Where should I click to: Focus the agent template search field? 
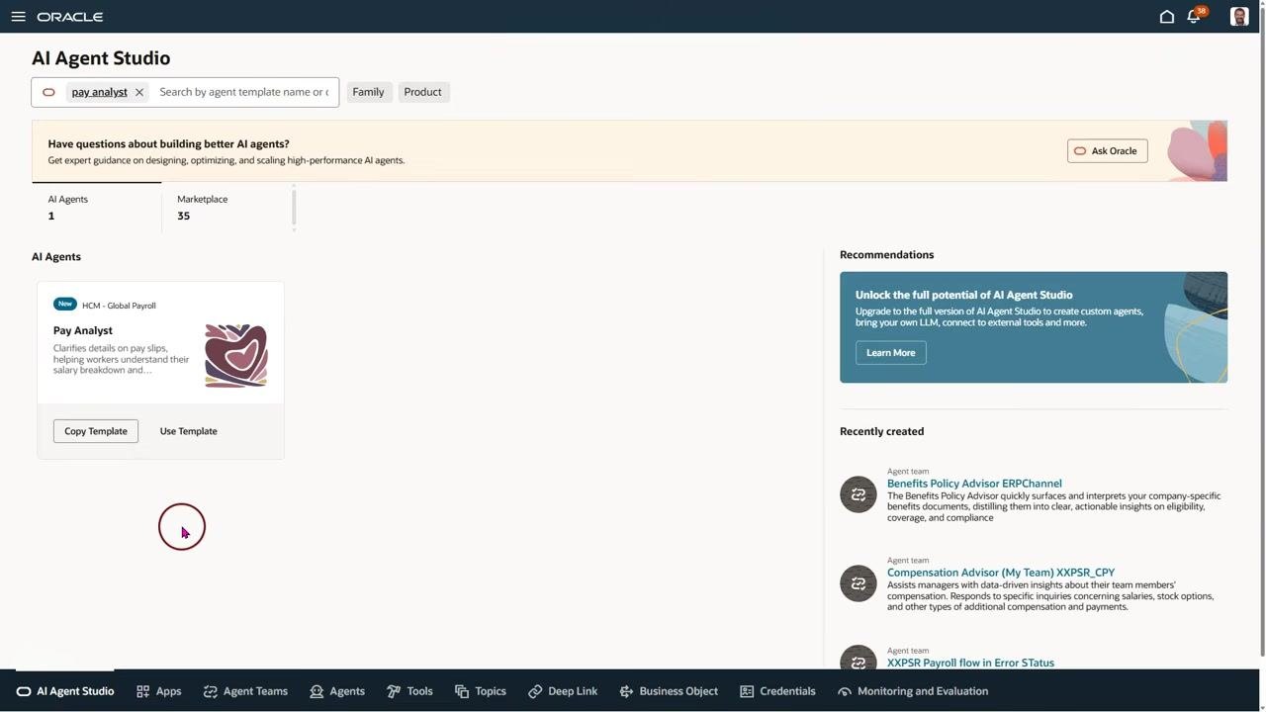pos(244,92)
